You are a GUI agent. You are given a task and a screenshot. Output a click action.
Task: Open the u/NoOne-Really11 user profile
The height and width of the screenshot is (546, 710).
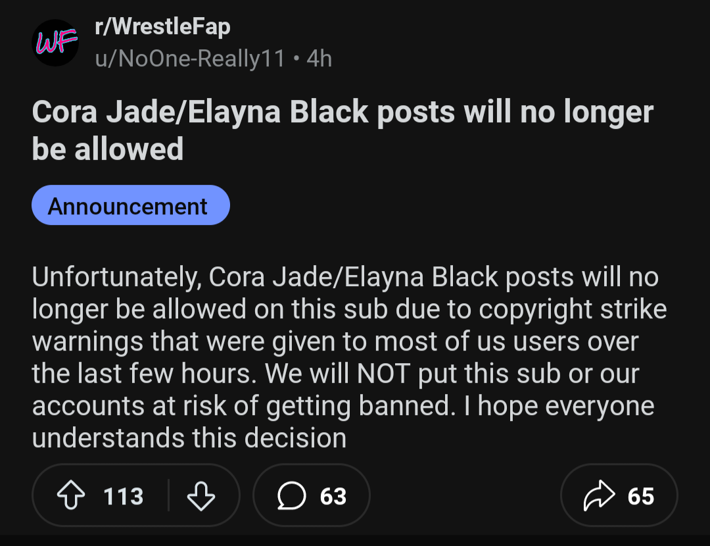190,59
